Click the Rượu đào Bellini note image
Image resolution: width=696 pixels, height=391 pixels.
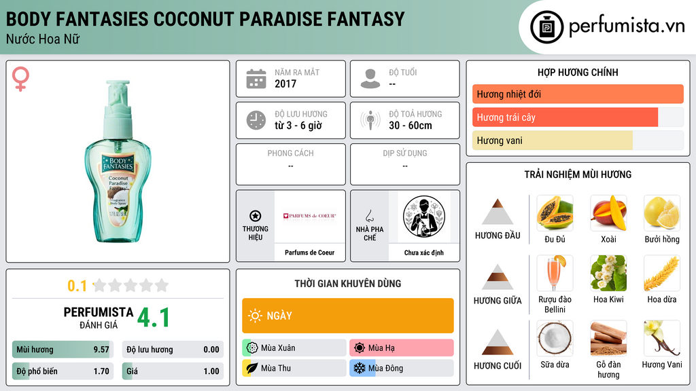point(555,273)
